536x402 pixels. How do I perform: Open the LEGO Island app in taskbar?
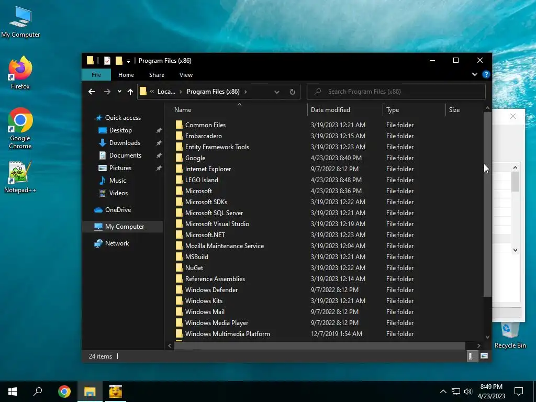tap(116, 392)
